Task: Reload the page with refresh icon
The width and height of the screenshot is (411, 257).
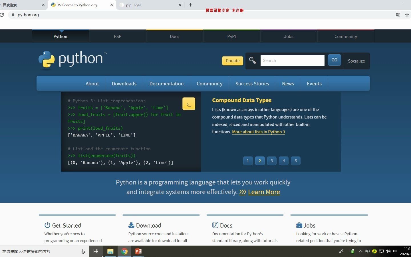Action: 2,15
